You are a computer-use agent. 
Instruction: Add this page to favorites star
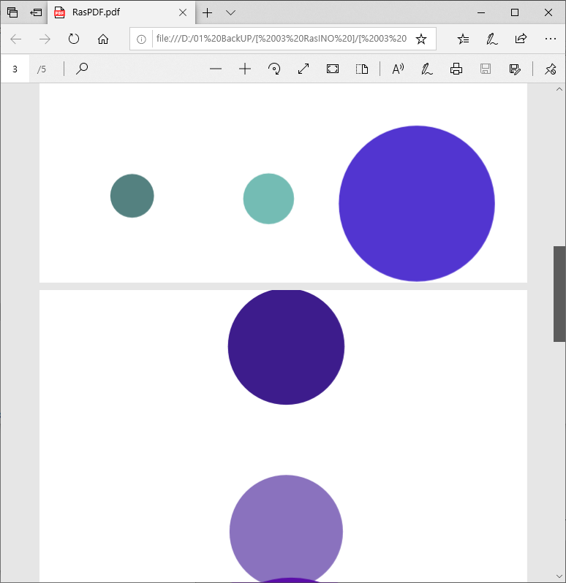421,39
